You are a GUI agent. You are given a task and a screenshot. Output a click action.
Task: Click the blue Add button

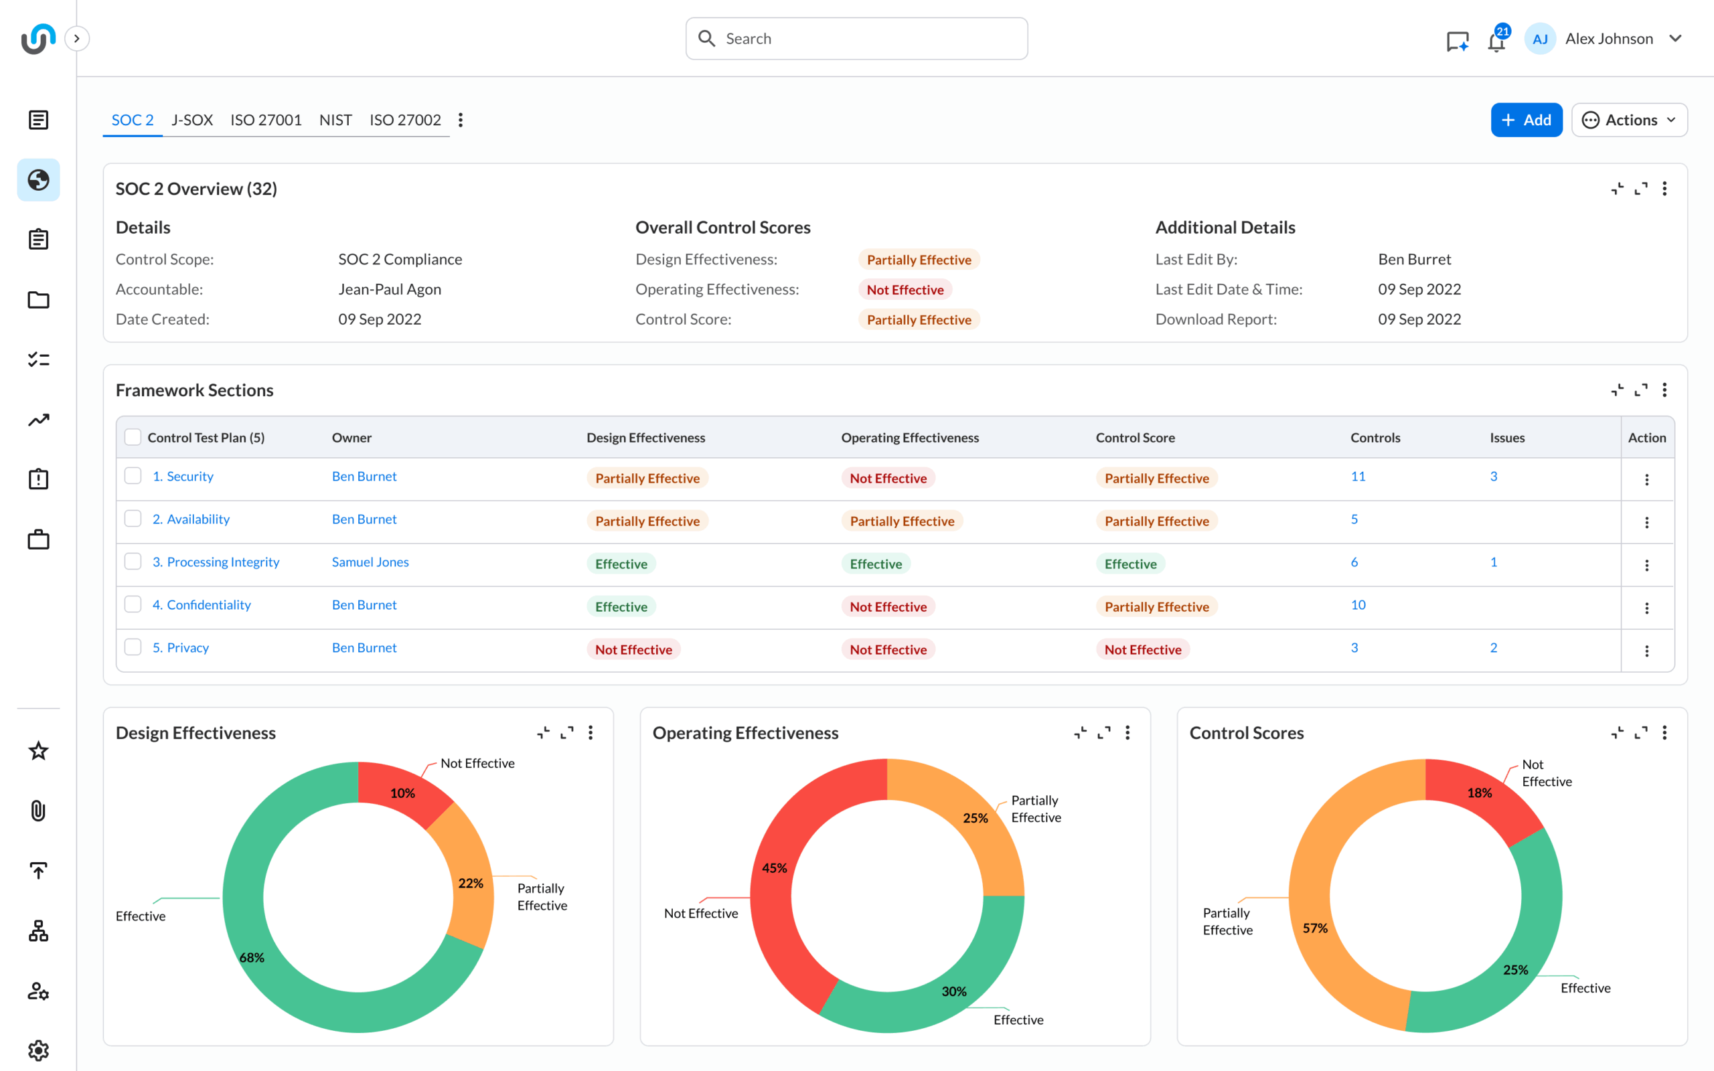point(1526,120)
